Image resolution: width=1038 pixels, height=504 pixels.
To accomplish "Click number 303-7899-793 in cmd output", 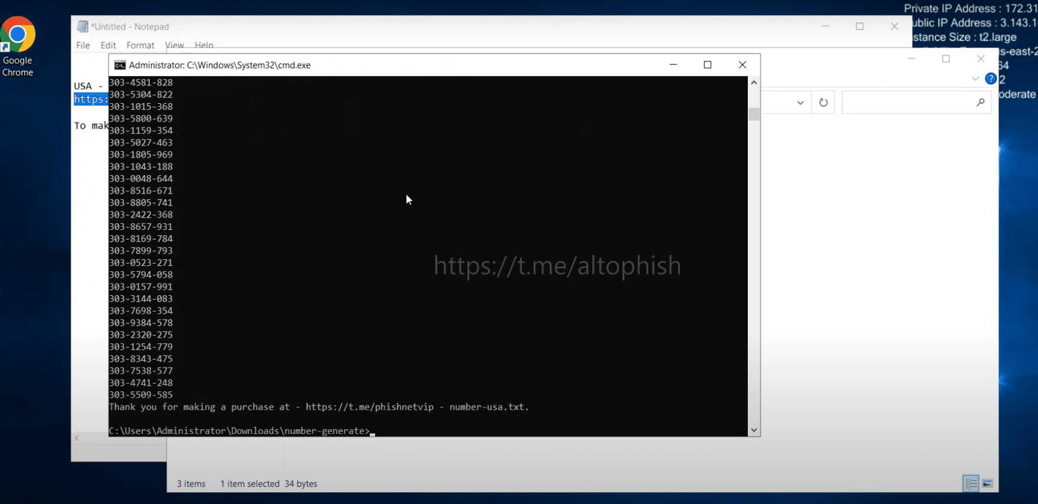I will (141, 251).
